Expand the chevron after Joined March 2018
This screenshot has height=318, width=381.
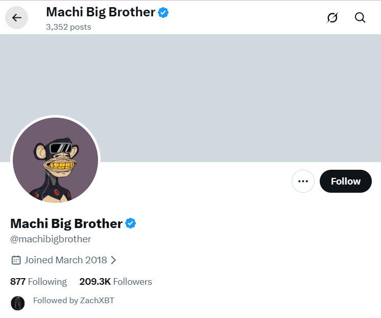pyautogui.click(x=113, y=260)
